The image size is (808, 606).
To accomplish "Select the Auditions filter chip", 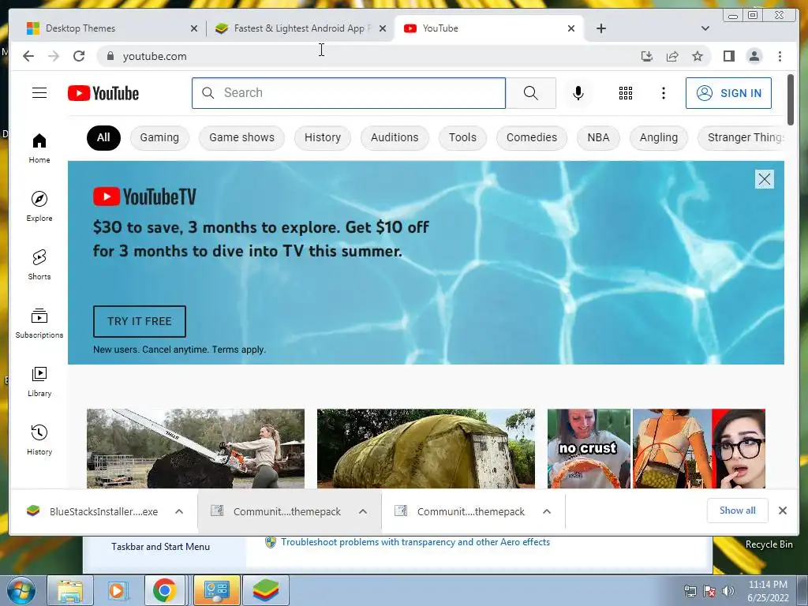I will coord(395,137).
